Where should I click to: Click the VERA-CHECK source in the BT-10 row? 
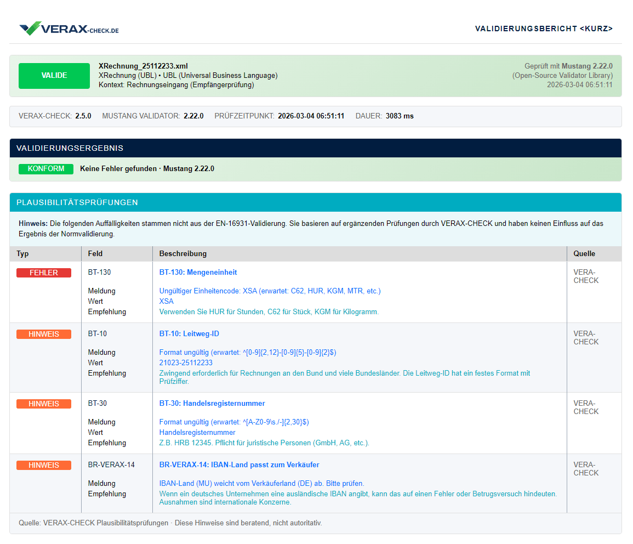tap(586, 338)
